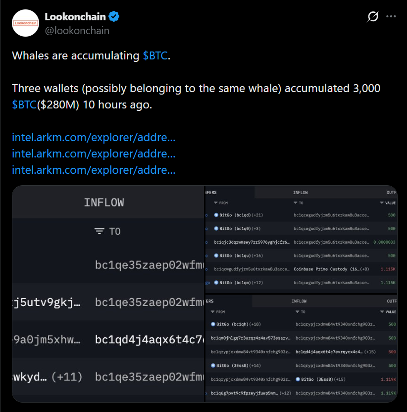Image resolution: width=407 pixels, height=412 pixels.
Task: Open the first intel.arkm.com explorer link
Action: (94, 137)
